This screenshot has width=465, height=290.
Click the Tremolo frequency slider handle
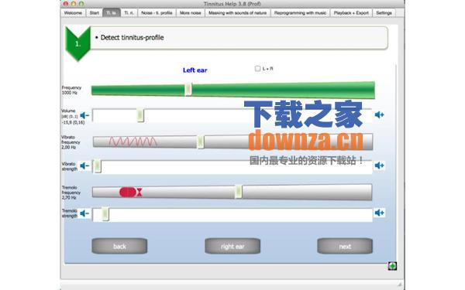[238, 192]
